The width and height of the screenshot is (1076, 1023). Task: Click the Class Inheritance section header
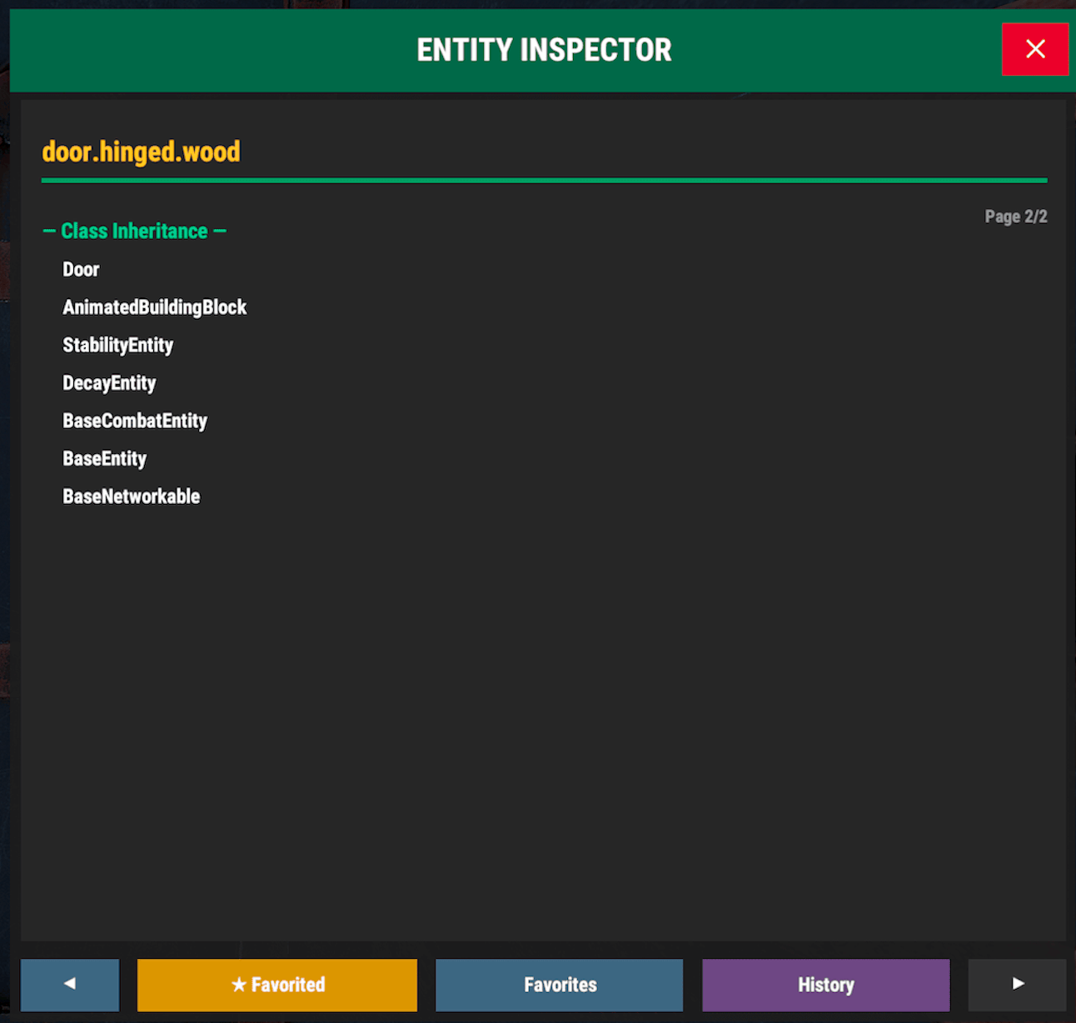[x=134, y=231]
